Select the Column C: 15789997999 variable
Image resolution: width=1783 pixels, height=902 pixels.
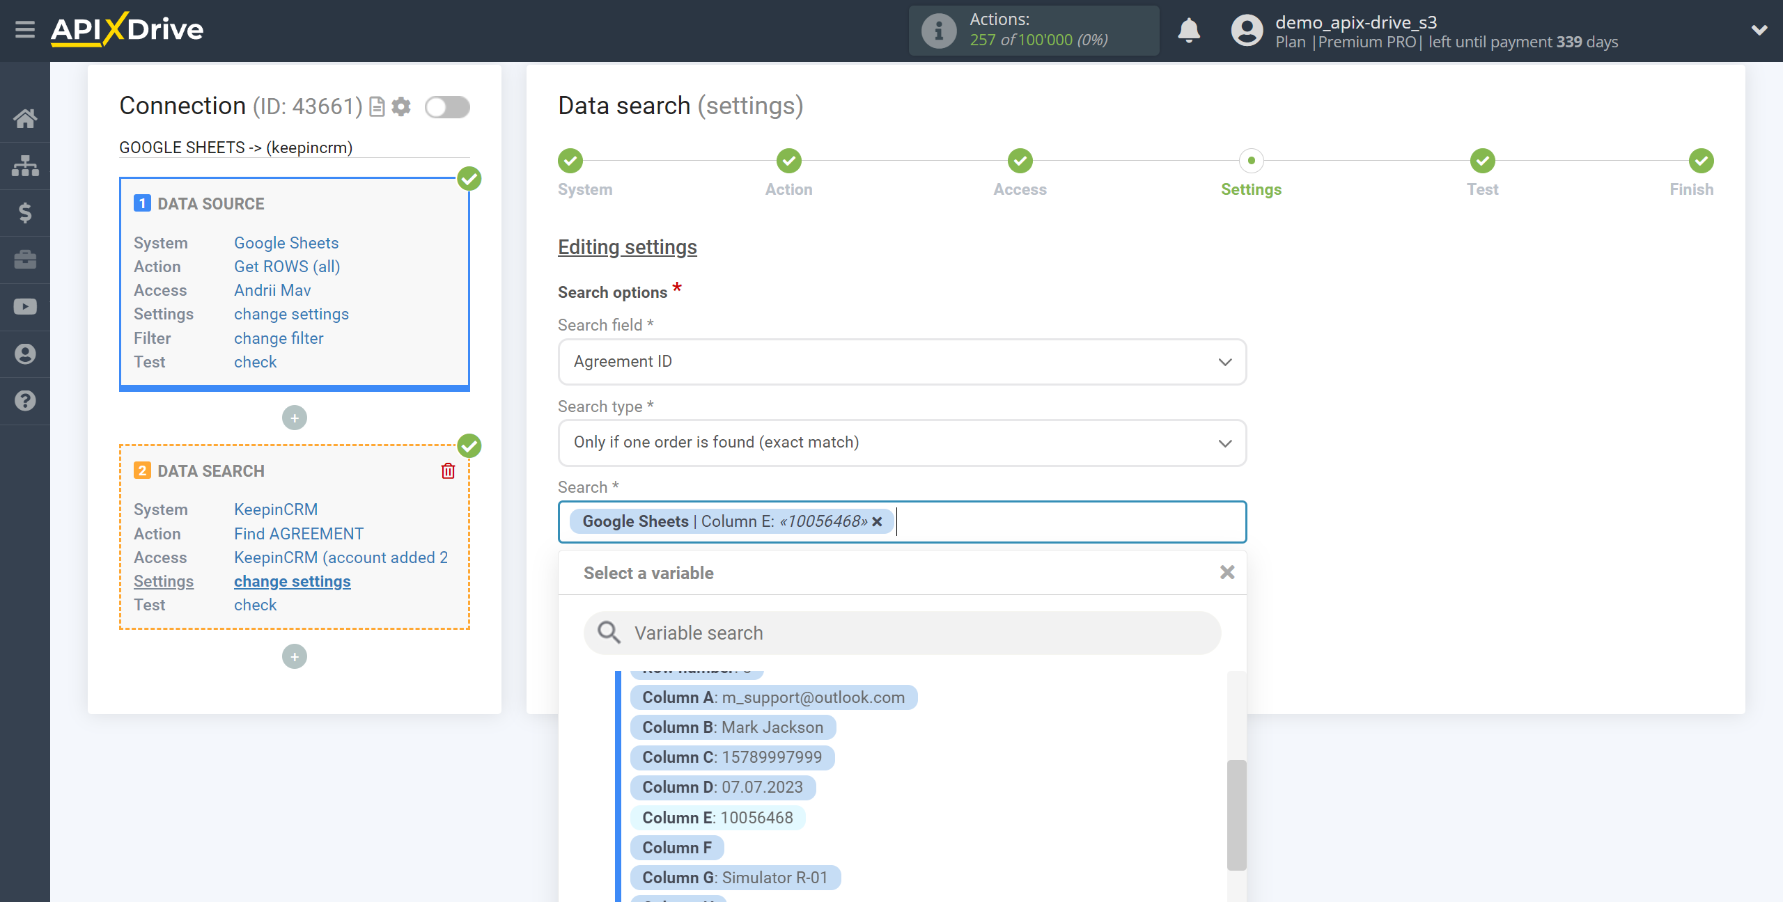tap(732, 757)
